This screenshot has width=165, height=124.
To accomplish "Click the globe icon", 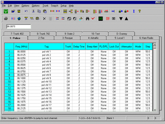I will (19, 19).
